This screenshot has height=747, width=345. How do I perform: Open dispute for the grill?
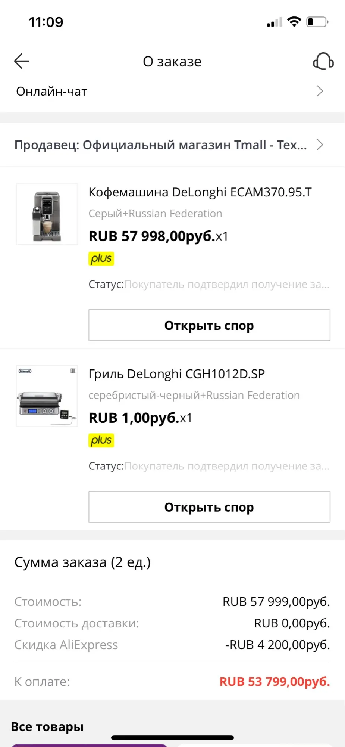point(209,507)
